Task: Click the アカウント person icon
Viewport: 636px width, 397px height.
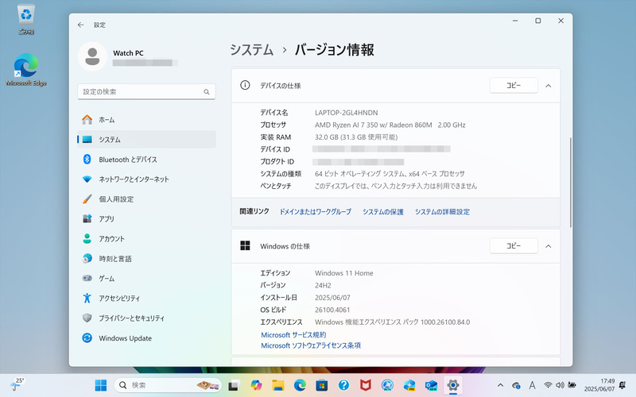Action: click(x=87, y=239)
